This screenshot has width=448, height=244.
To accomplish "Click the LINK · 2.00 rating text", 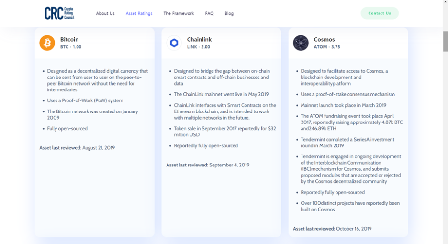I will coord(198,47).
